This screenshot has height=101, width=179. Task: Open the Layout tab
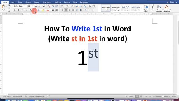[37, 2]
